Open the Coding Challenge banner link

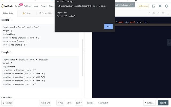(x=122, y=5)
